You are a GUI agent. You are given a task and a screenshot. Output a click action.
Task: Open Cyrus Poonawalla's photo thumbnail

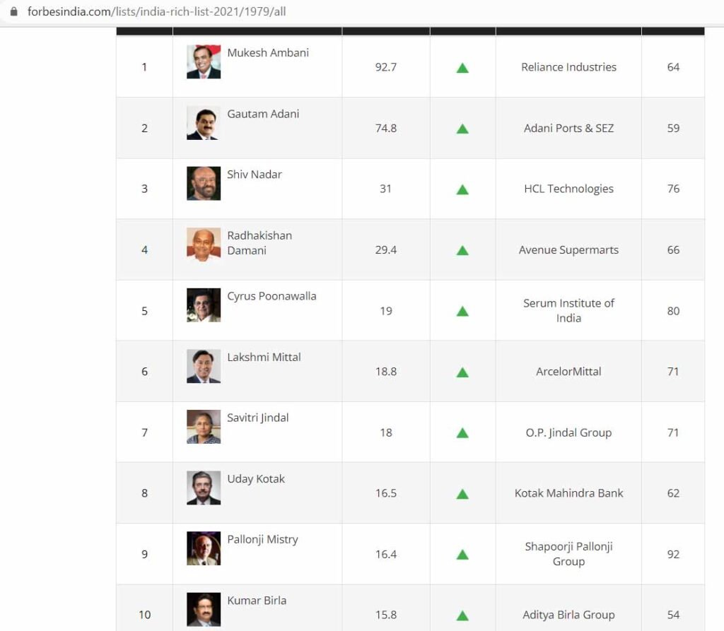(x=204, y=305)
